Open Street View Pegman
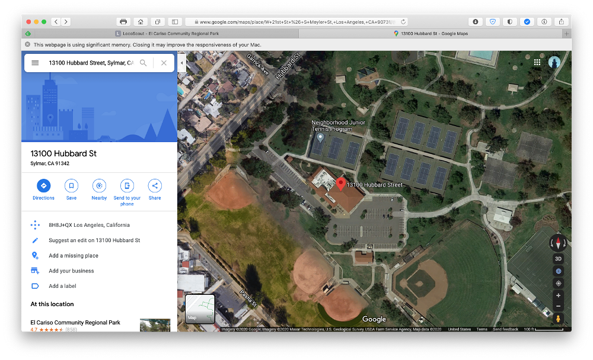 click(x=558, y=319)
